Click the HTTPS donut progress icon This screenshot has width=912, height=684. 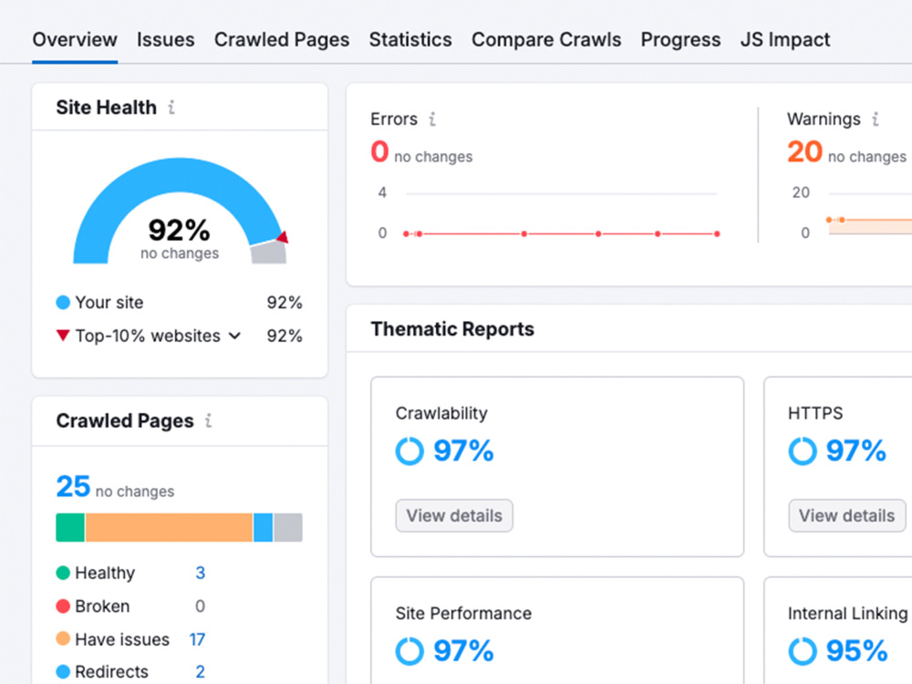pyautogui.click(x=803, y=451)
